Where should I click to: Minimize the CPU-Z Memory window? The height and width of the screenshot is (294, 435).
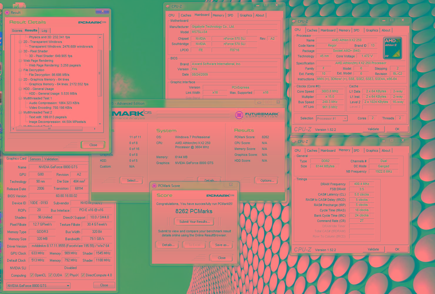point(384,141)
